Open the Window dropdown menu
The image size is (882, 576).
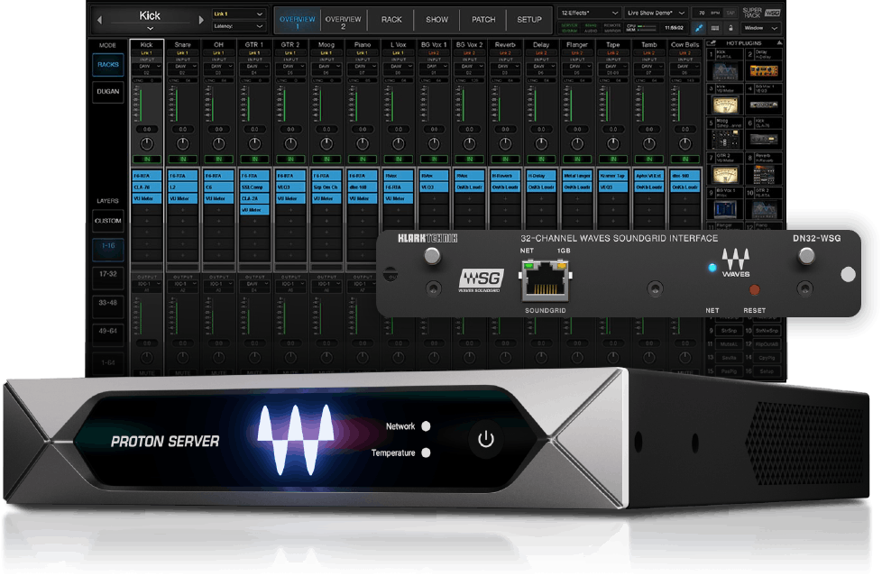(x=762, y=29)
